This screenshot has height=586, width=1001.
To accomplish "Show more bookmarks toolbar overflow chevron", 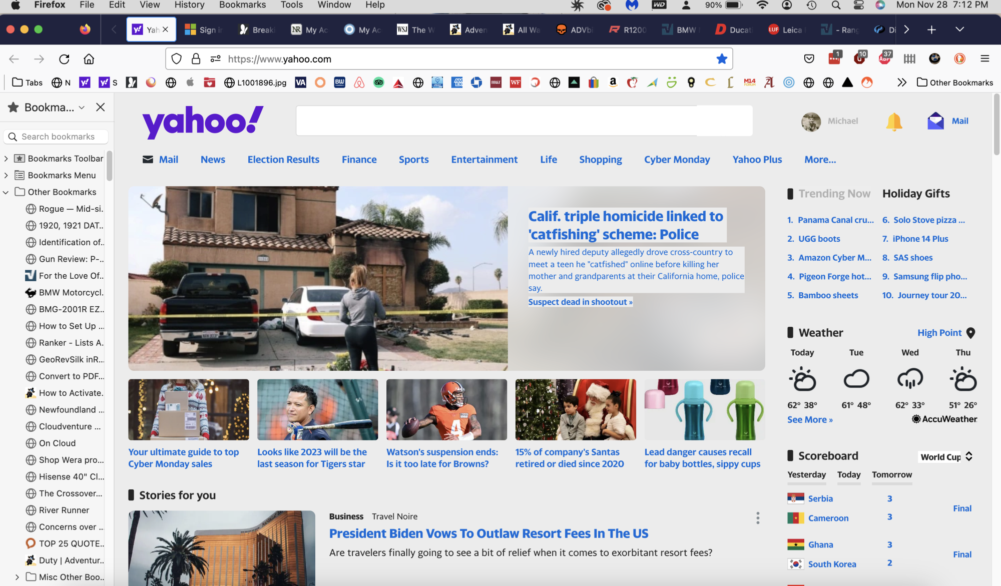I will click(901, 83).
